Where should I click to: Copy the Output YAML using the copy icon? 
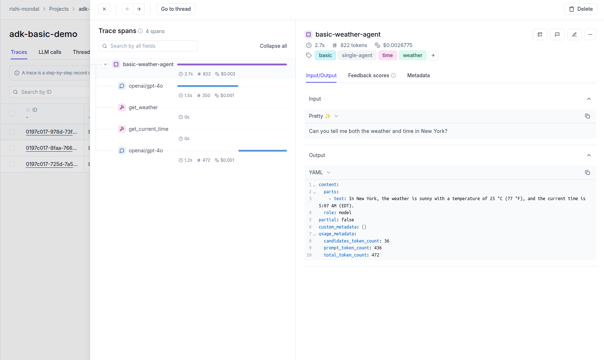[x=588, y=172]
